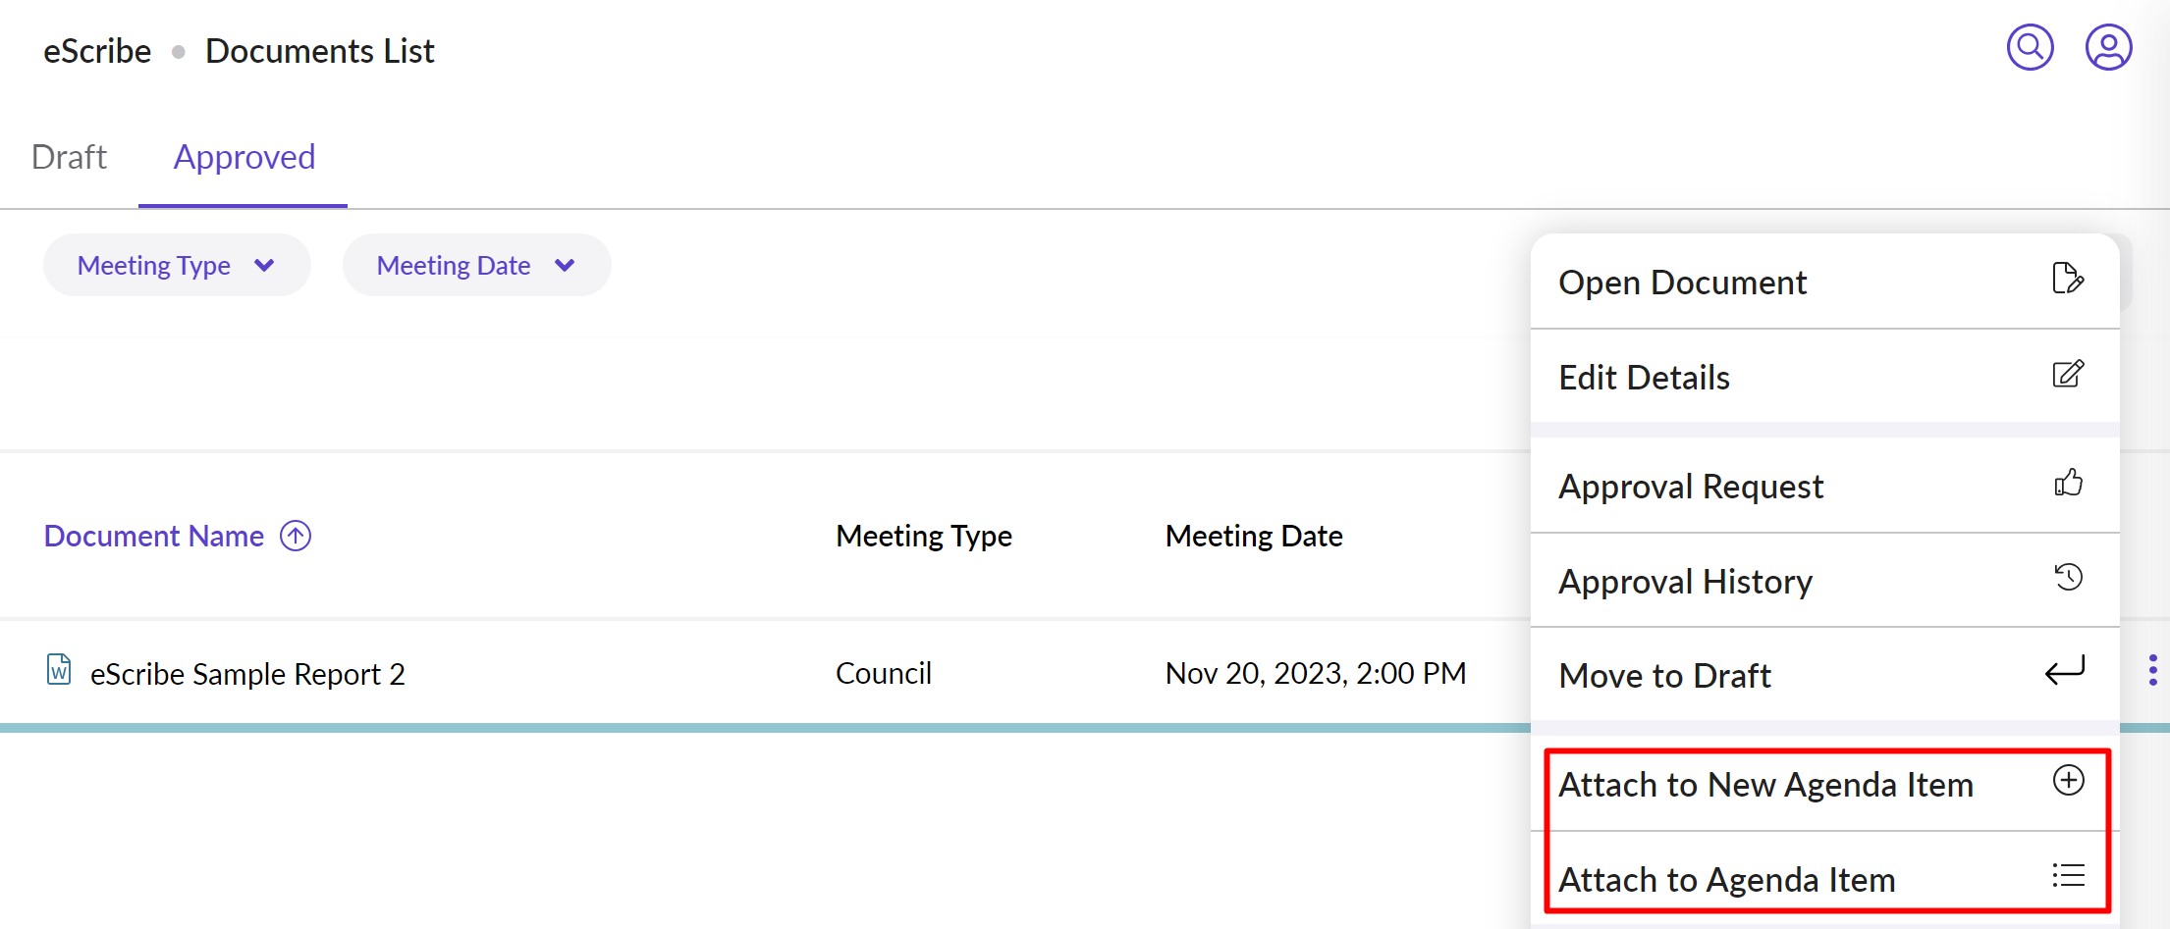Screen dimensions: 2170x929
Task: Click the search magnifier icon
Action: click(x=2030, y=47)
